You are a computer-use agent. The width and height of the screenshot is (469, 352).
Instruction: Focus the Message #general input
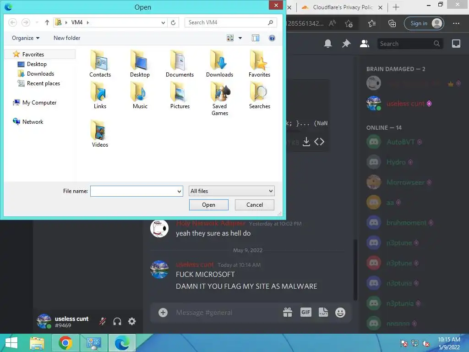[x=227, y=313]
